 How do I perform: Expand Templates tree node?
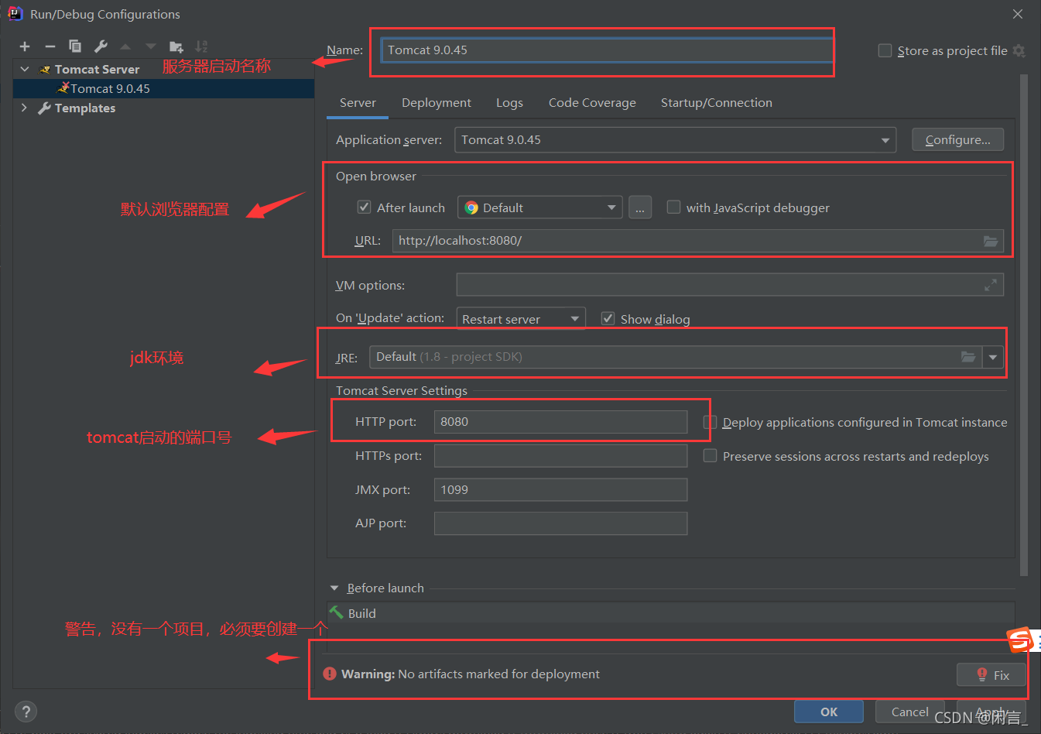25,108
